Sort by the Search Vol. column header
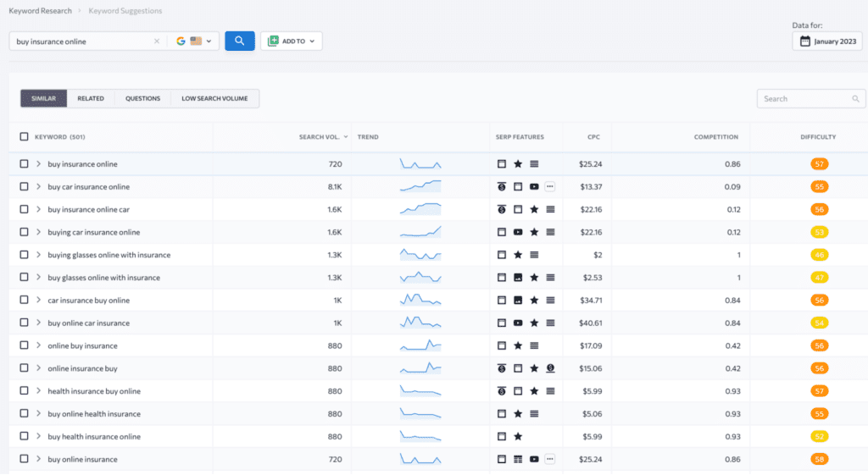 [x=319, y=136]
